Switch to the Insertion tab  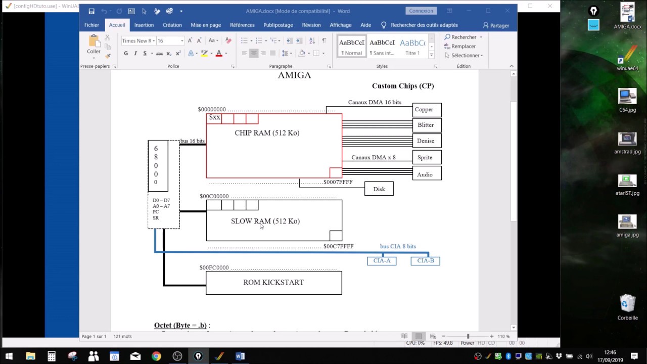tap(144, 25)
